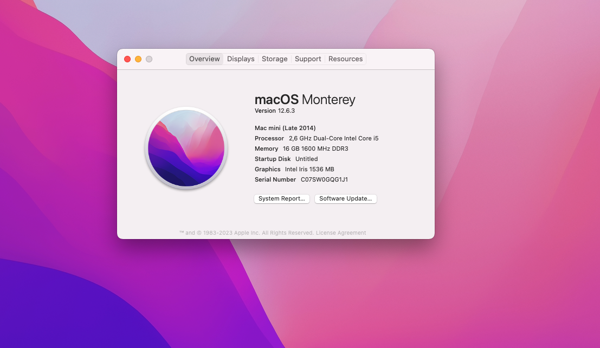600x348 pixels.
Task: Click the Processor label
Action: pos(269,138)
